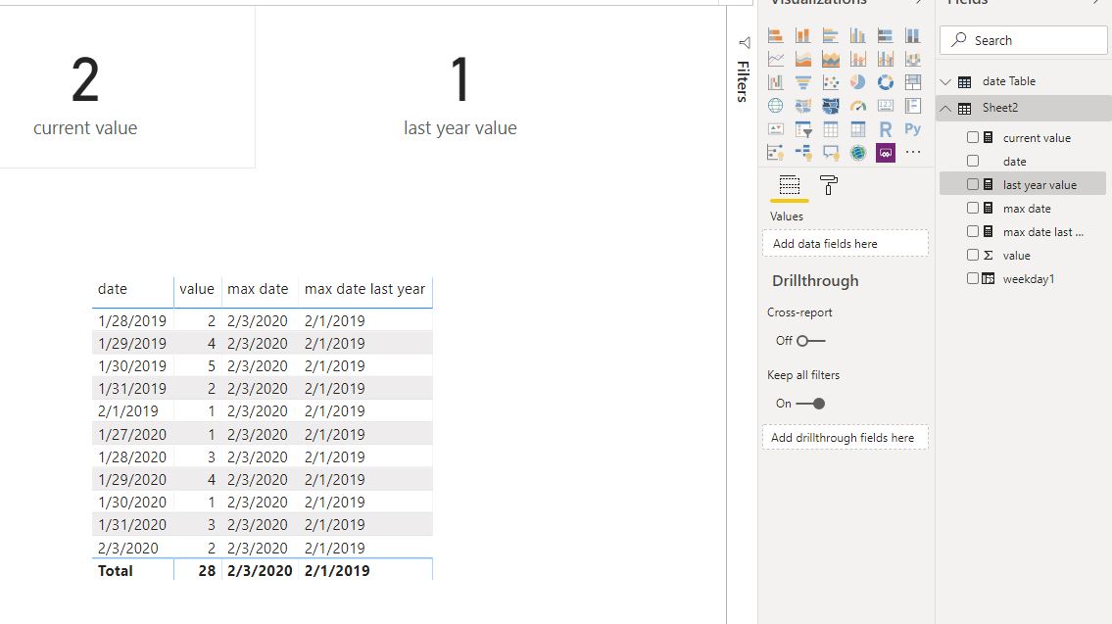1112x624 pixels.
Task: Check the weekday1 field checkbox
Action: click(973, 278)
